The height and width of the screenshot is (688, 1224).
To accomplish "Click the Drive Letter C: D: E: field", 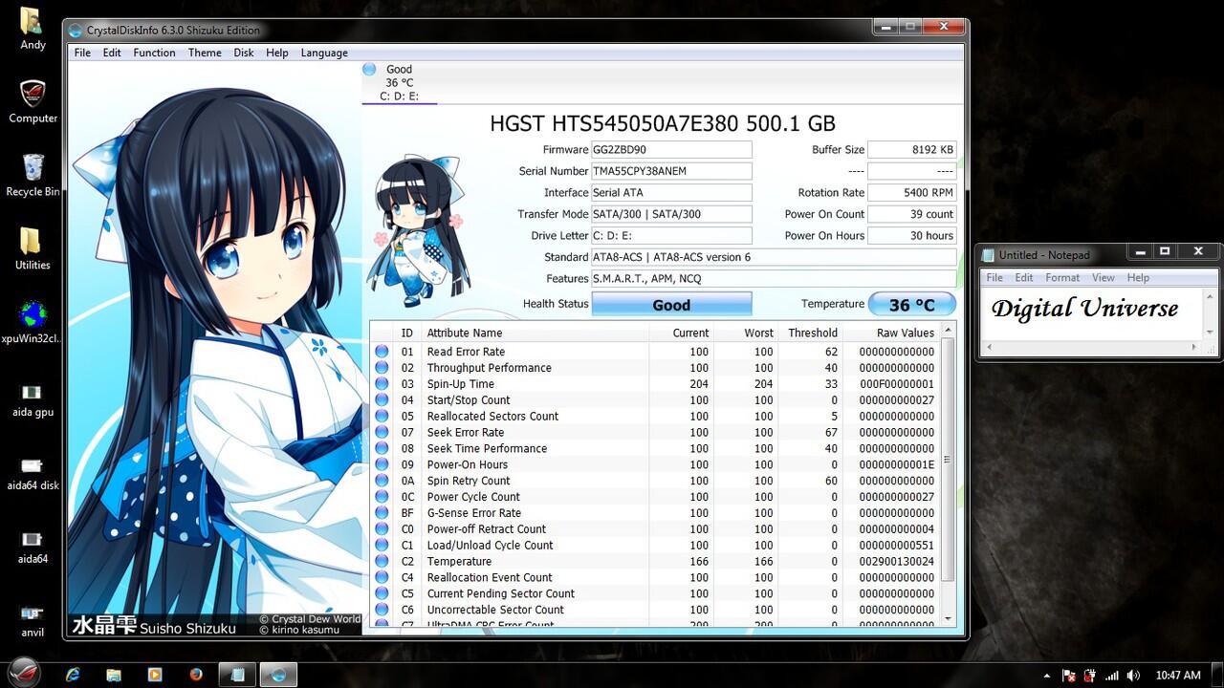I will click(x=671, y=236).
